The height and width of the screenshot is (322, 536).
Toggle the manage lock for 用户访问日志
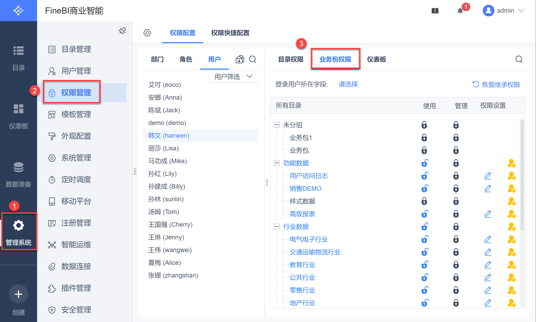tap(456, 176)
